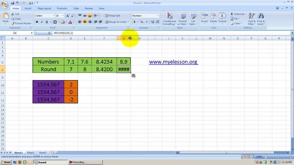The width and height of the screenshot is (294, 165).
Task: Click the Fill Color bucket
Action: 63,22
